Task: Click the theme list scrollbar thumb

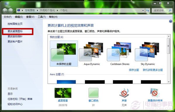Action: point(169,46)
